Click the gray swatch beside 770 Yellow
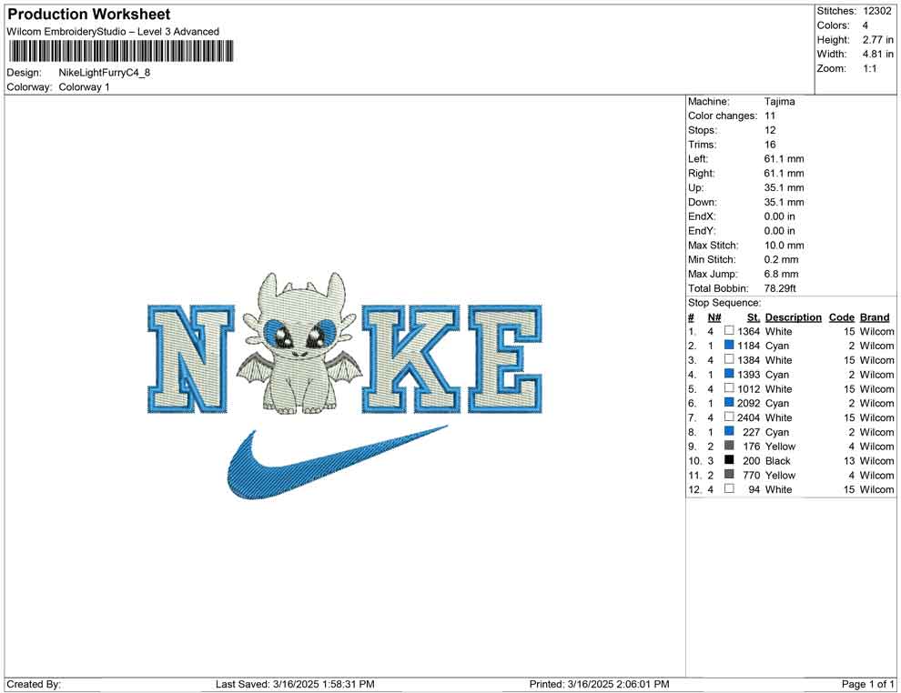The height and width of the screenshot is (693, 901). click(x=729, y=474)
